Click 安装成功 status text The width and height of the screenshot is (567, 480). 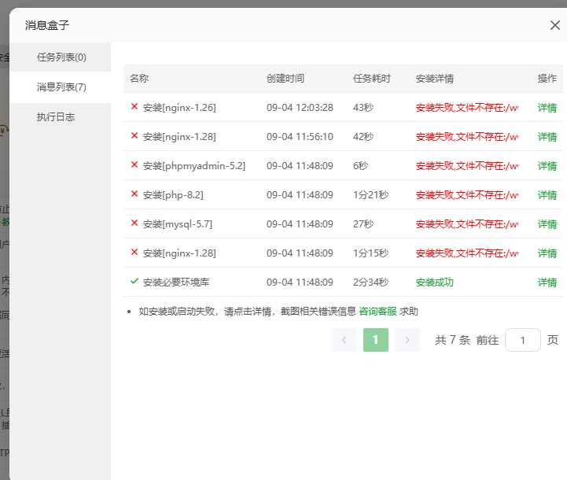point(435,282)
